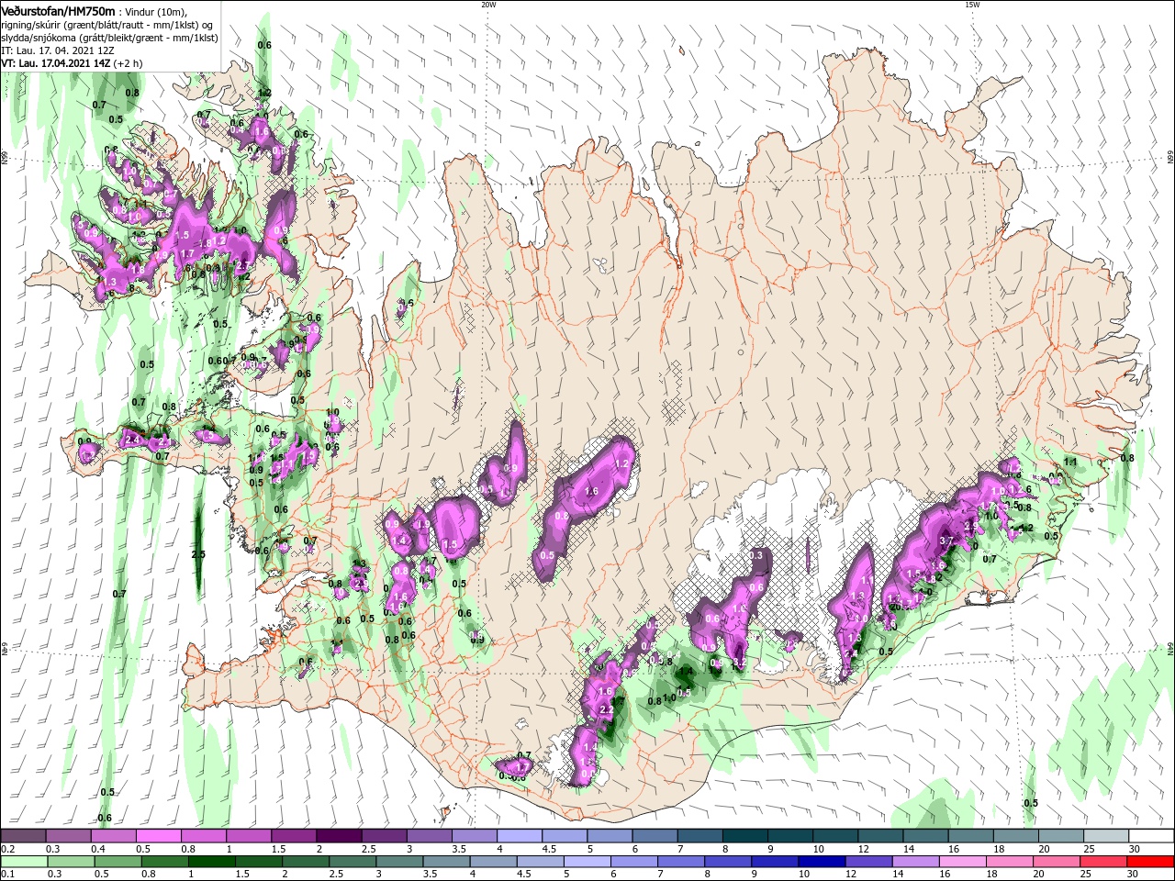Click the pale grey 25 swatch in upper legend
This screenshot has width=1175, height=881.
point(1106,836)
